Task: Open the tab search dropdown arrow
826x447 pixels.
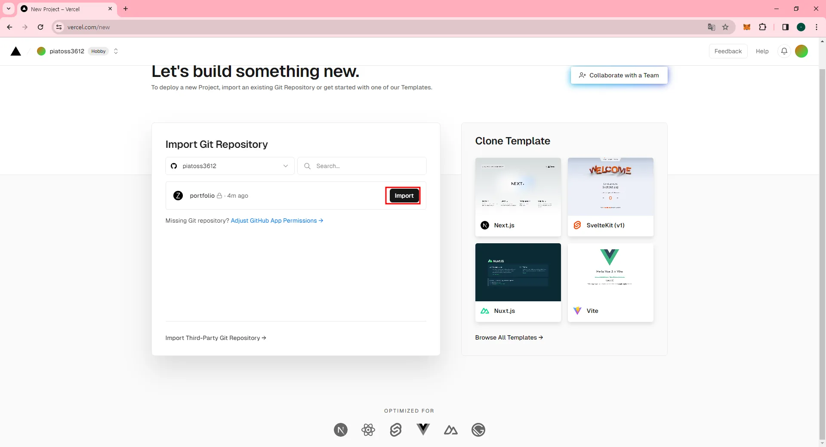Action: (8, 9)
